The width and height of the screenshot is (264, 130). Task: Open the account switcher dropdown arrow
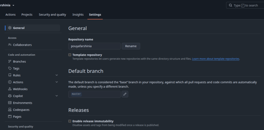[x=13, y=5]
